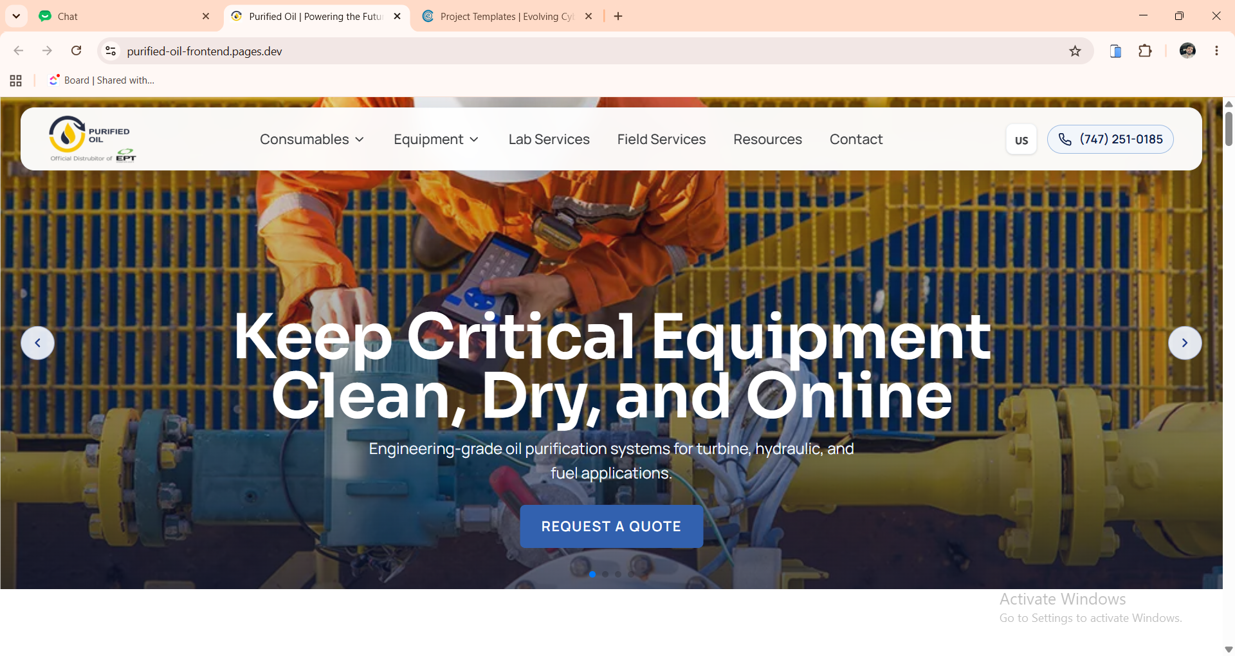Open Lab Services page
The width and height of the screenshot is (1235, 656).
pos(549,140)
